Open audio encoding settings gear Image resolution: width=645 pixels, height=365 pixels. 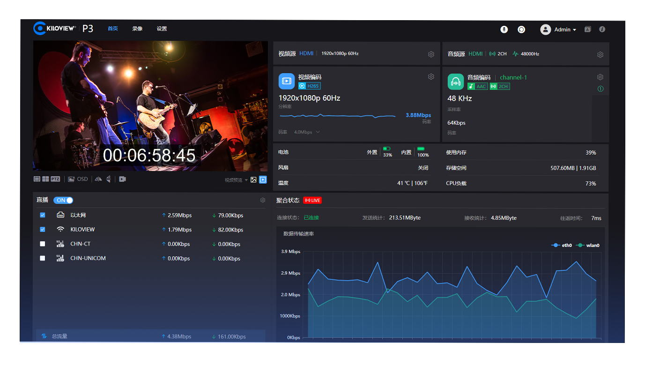click(x=600, y=77)
